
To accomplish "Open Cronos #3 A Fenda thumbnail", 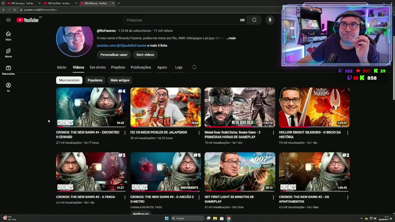I will [91, 172].
